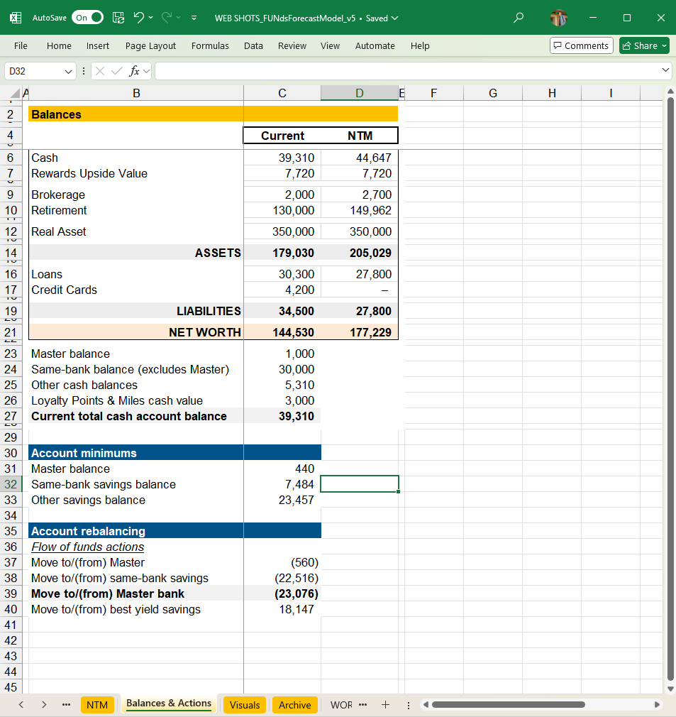Click vertical scrollbar up arrow
Viewport: 676px width, 717px height.
point(670,92)
